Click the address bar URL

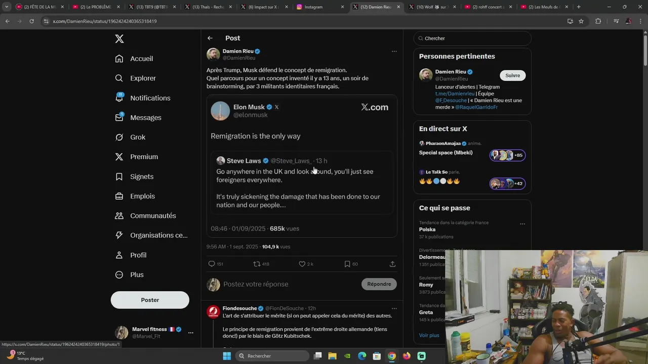click(x=105, y=21)
